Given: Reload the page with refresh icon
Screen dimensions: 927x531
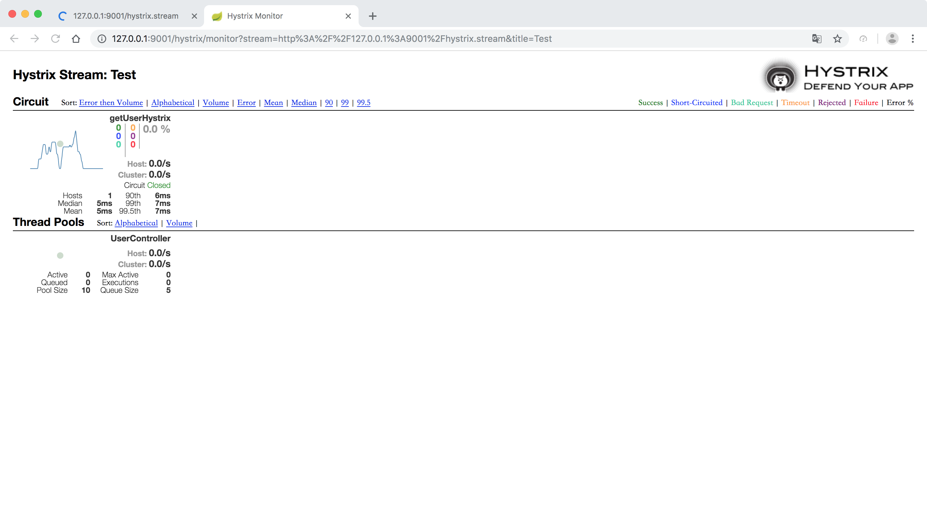Looking at the screenshot, I should click(x=55, y=39).
